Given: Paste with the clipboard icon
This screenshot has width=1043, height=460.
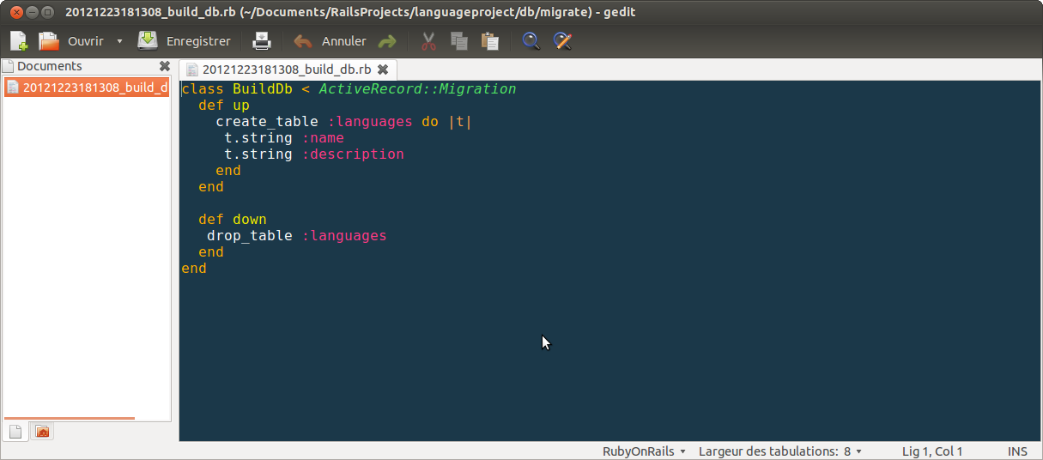Looking at the screenshot, I should pos(490,40).
